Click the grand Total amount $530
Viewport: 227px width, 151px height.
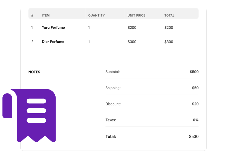tap(194, 136)
